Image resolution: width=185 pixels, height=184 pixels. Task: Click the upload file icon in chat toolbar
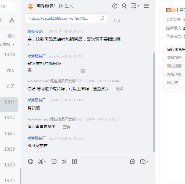coord(54,162)
